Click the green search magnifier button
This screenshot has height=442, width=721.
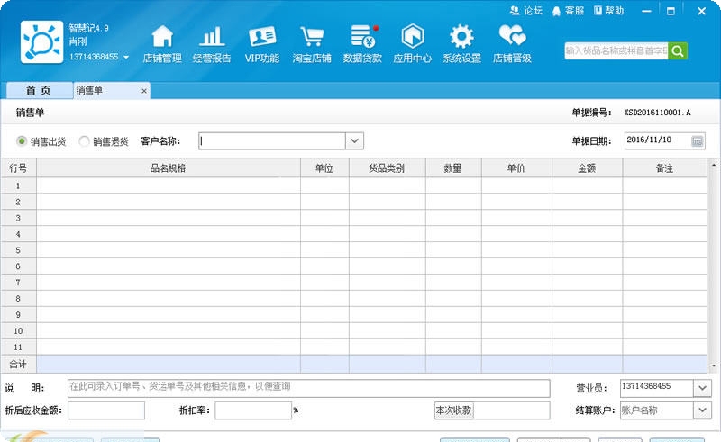point(678,50)
